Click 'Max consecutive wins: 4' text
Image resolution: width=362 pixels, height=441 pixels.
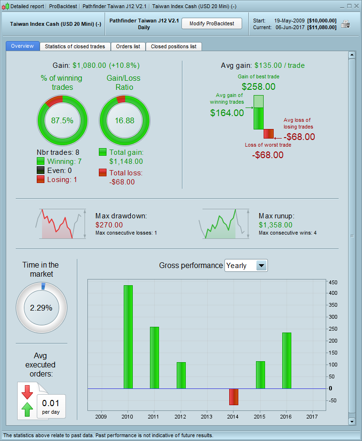coord(287,233)
